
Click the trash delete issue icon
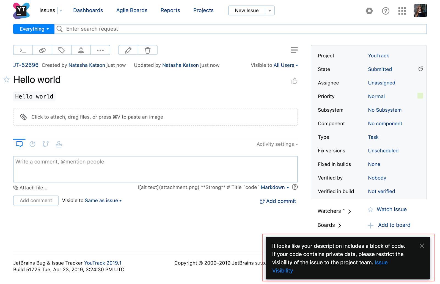point(148,50)
